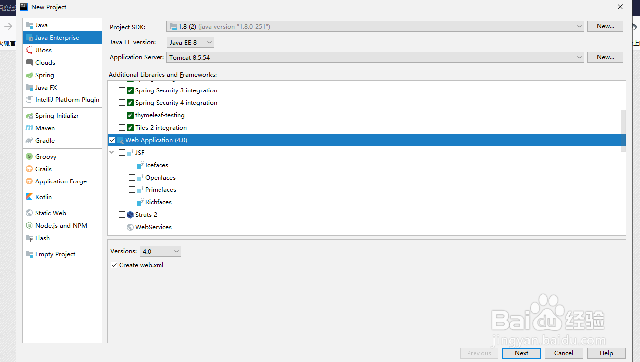Open the Java EE version dropdown

tap(190, 42)
